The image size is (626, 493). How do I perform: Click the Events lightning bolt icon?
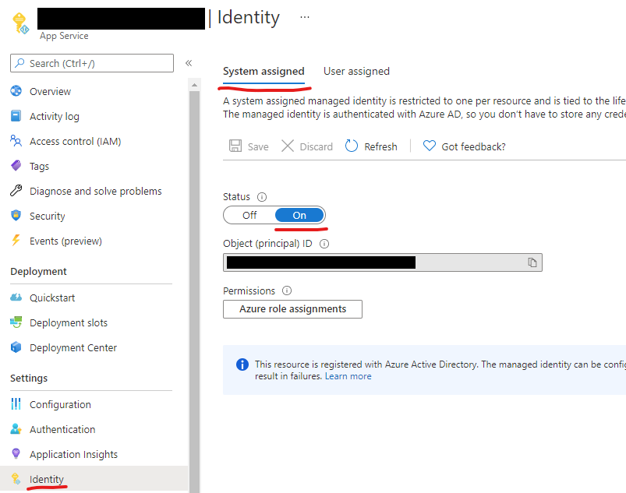tap(16, 240)
